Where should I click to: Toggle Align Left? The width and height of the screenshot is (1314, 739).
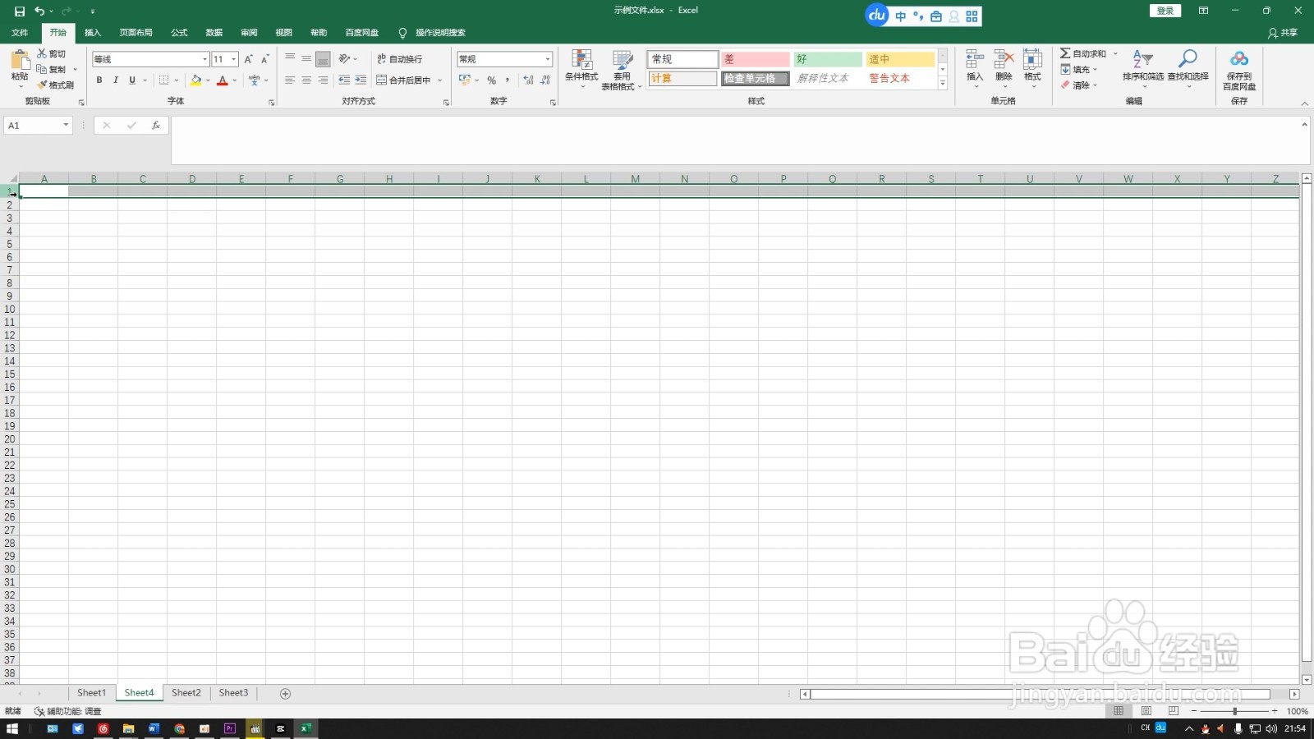click(290, 80)
